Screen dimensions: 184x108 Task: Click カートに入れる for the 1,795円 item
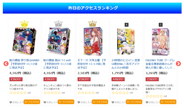click(x=134, y=102)
